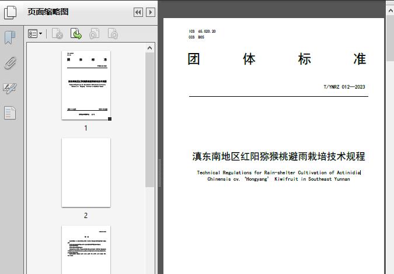Select blank page 2 thumbnail

[x=86, y=173]
